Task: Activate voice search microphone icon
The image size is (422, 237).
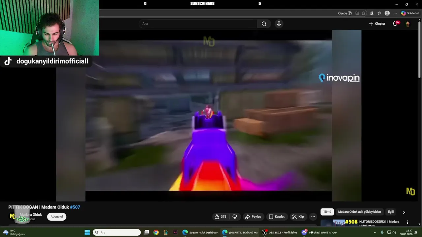Action: point(279,24)
